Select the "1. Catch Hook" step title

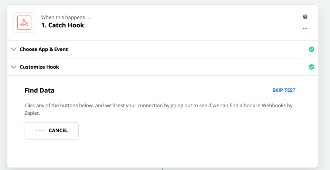(63, 25)
